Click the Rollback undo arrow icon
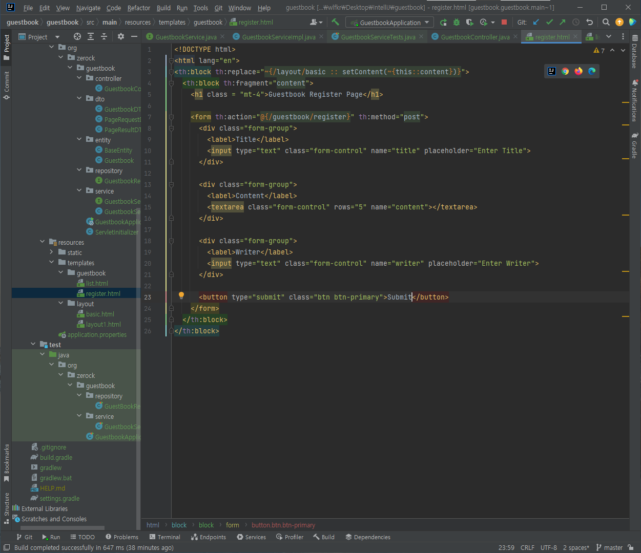This screenshot has width=641, height=553. (589, 22)
